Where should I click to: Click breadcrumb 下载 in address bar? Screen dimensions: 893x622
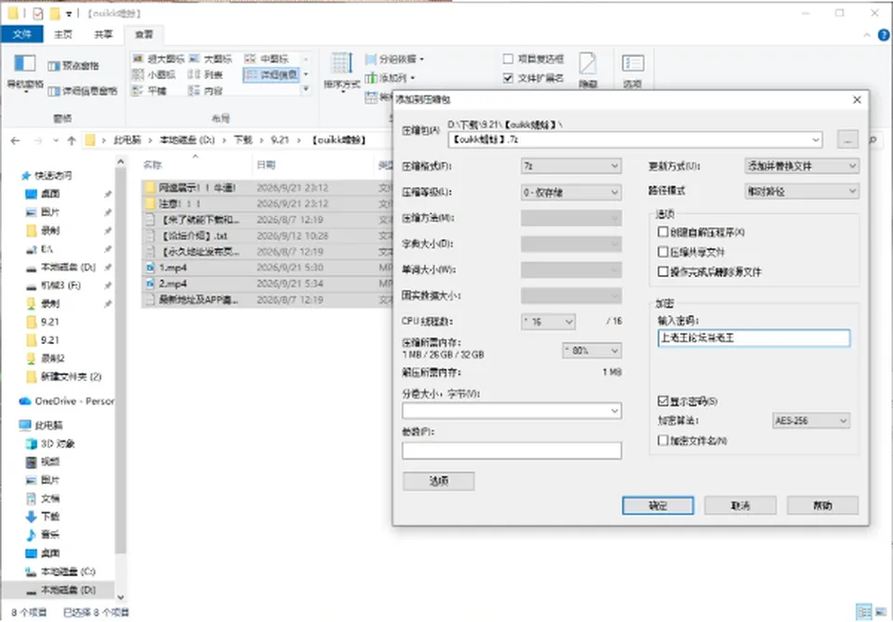pos(243,140)
